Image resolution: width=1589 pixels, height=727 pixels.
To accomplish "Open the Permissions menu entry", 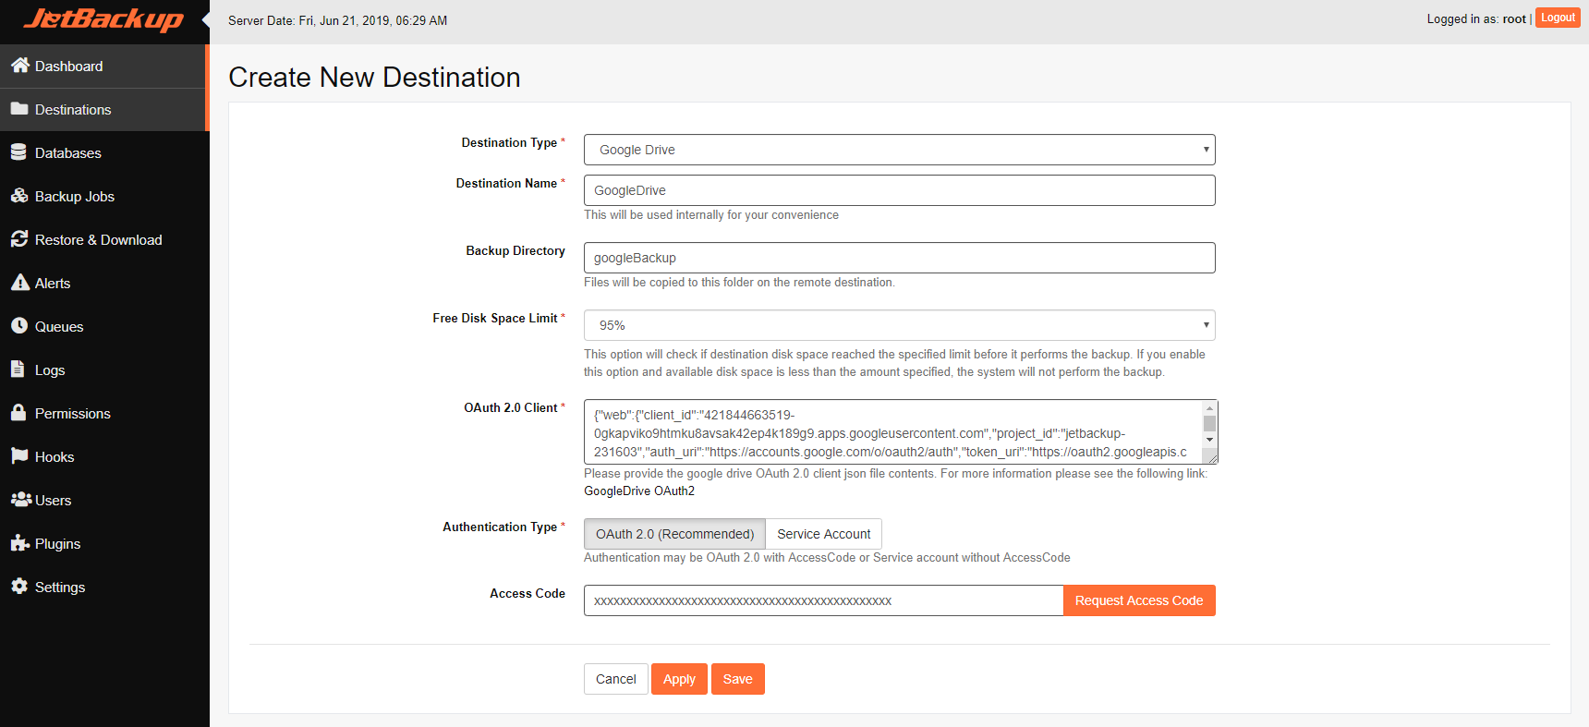I will tap(103, 414).
